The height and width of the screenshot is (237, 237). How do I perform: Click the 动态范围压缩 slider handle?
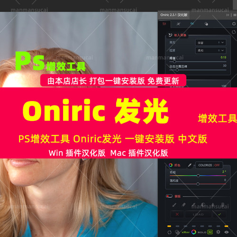pos(177,70)
